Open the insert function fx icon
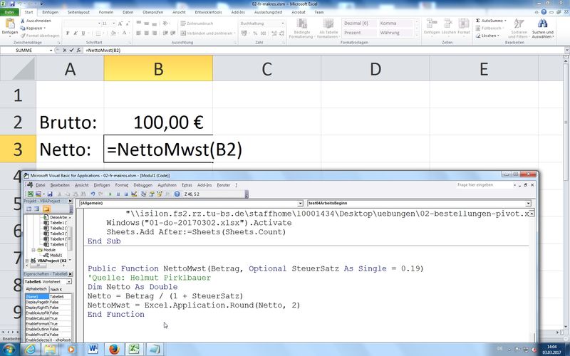This screenshot has height=356, width=570. tap(78, 51)
